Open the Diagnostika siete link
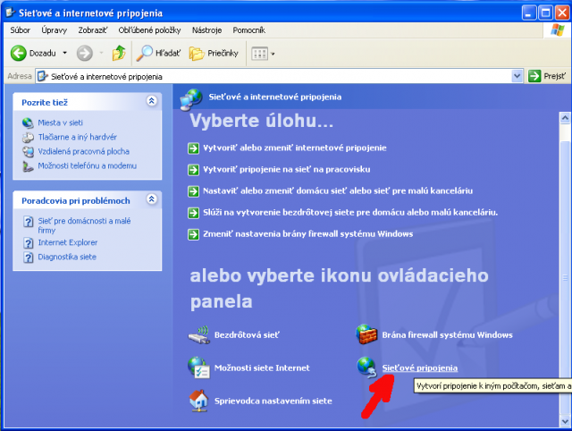Viewport: 572px width, 431px height. coord(67,257)
